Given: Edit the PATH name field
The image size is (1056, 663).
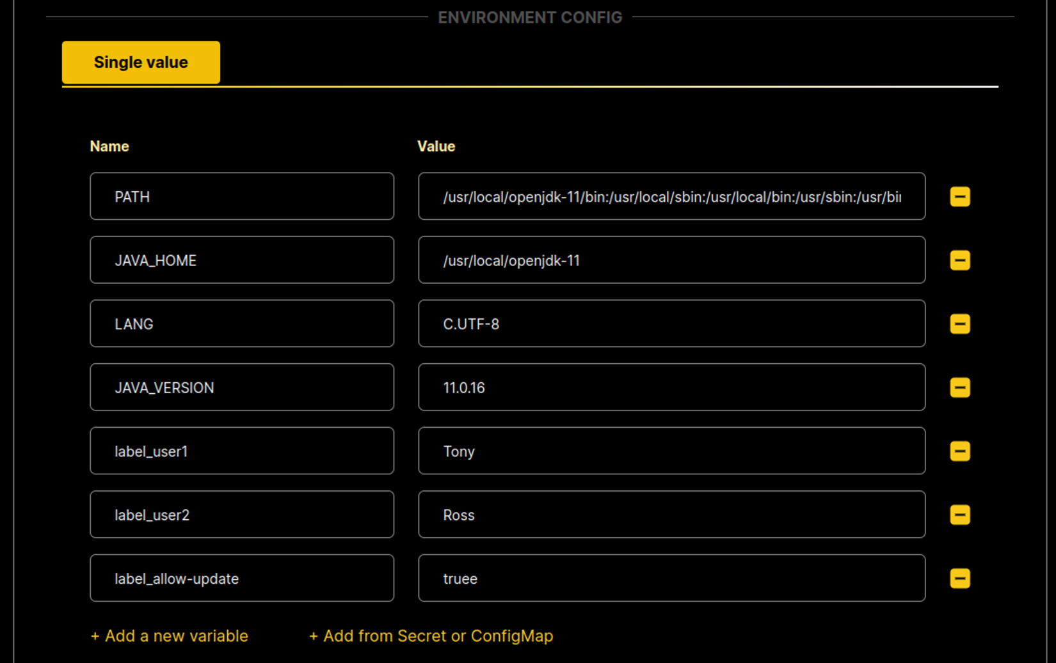Looking at the screenshot, I should click(242, 197).
